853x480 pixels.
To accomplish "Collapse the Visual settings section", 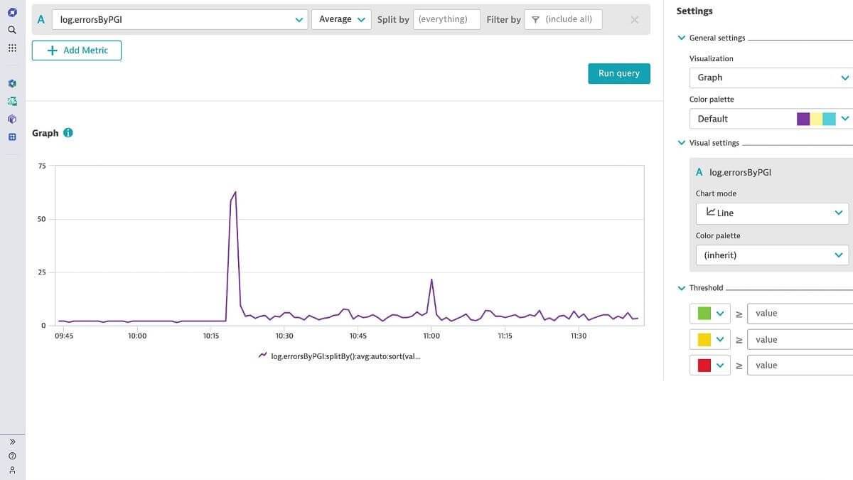I will [682, 142].
